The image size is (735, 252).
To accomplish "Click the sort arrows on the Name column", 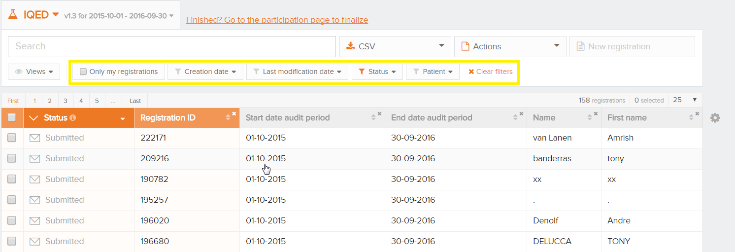I will (x=590, y=118).
